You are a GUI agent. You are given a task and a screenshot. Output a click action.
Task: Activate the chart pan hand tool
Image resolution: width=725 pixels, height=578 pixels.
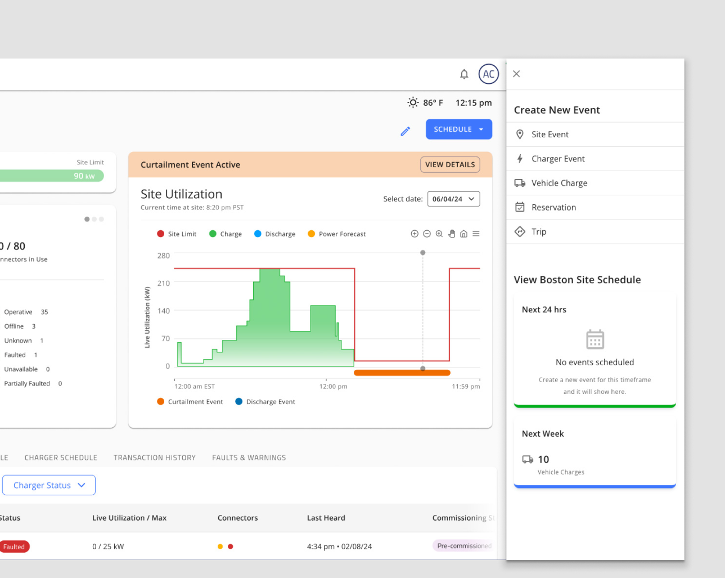pos(452,234)
